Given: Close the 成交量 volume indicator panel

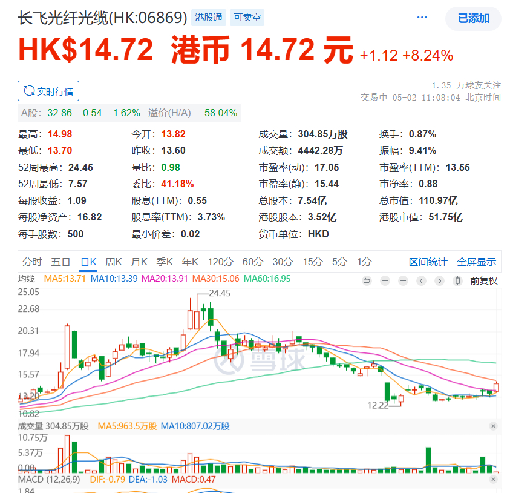Looking at the screenshot, I should coord(494,426).
